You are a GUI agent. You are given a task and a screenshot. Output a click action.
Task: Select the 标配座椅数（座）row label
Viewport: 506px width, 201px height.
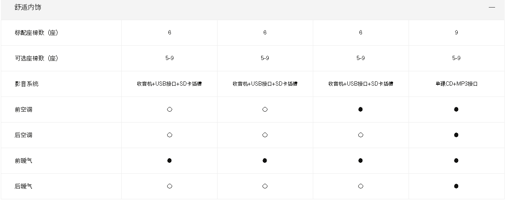36,33
